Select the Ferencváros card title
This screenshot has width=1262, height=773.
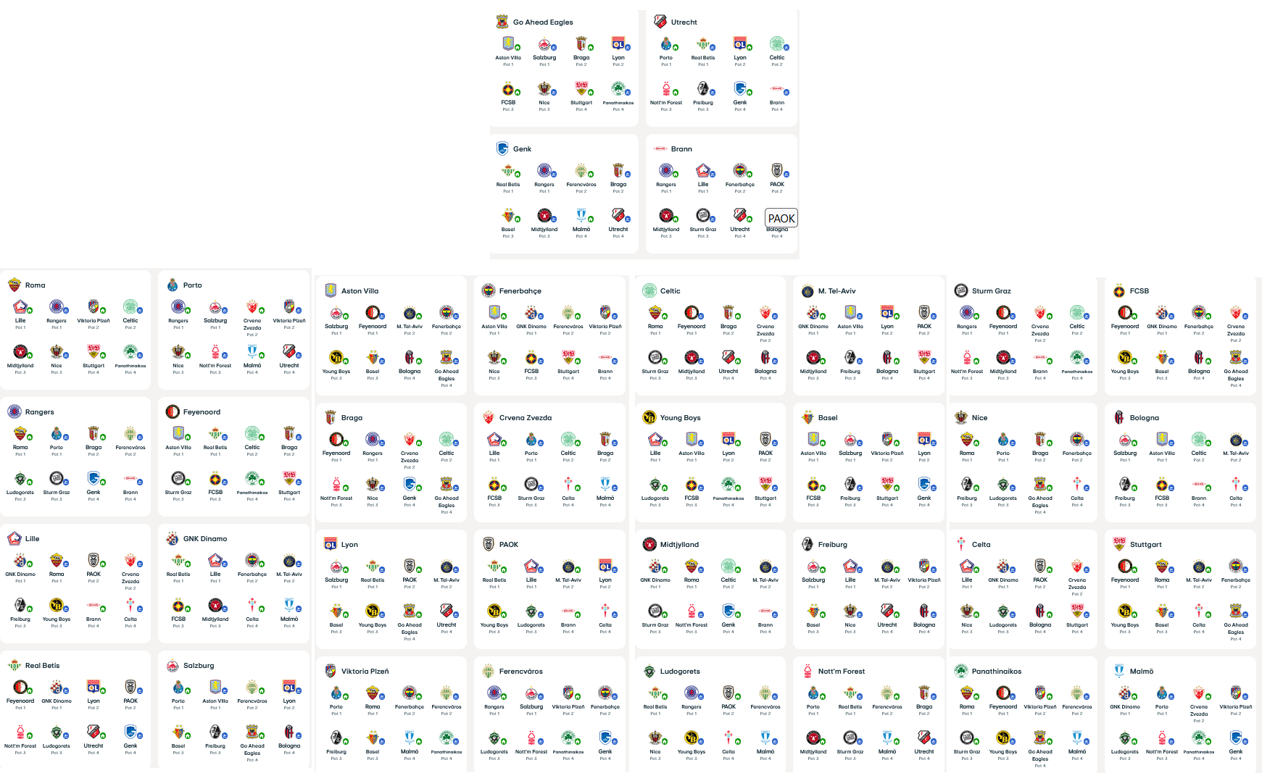[x=521, y=672]
